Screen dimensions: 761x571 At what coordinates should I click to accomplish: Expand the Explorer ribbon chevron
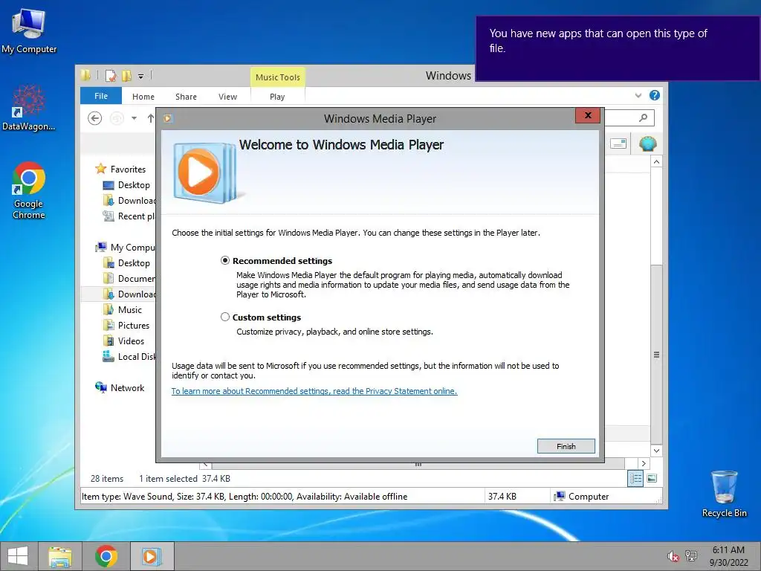click(638, 96)
